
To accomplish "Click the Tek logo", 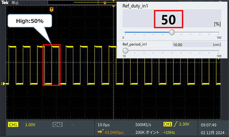I will tap(5, 3).
